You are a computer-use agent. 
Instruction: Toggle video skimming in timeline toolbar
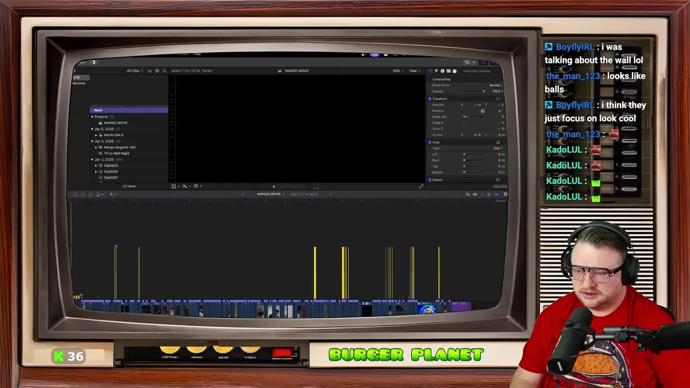point(467,194)
